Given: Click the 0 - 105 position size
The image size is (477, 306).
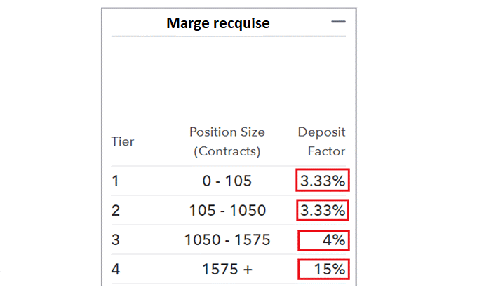Looking at the screenshot, I should 227,181.
